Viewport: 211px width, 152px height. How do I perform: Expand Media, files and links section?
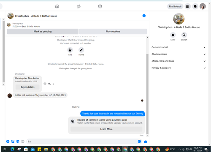point(179,61)
